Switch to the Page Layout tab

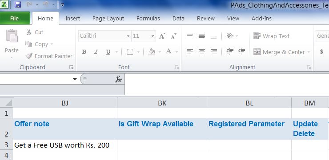108,19
